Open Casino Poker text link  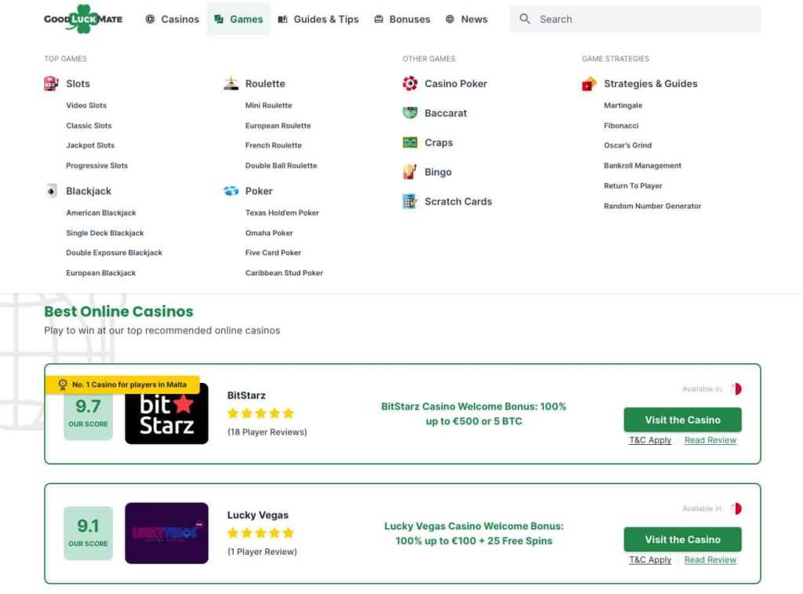(x=456, y=83)
